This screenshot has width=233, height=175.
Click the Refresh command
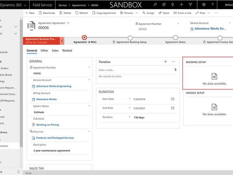82,13
